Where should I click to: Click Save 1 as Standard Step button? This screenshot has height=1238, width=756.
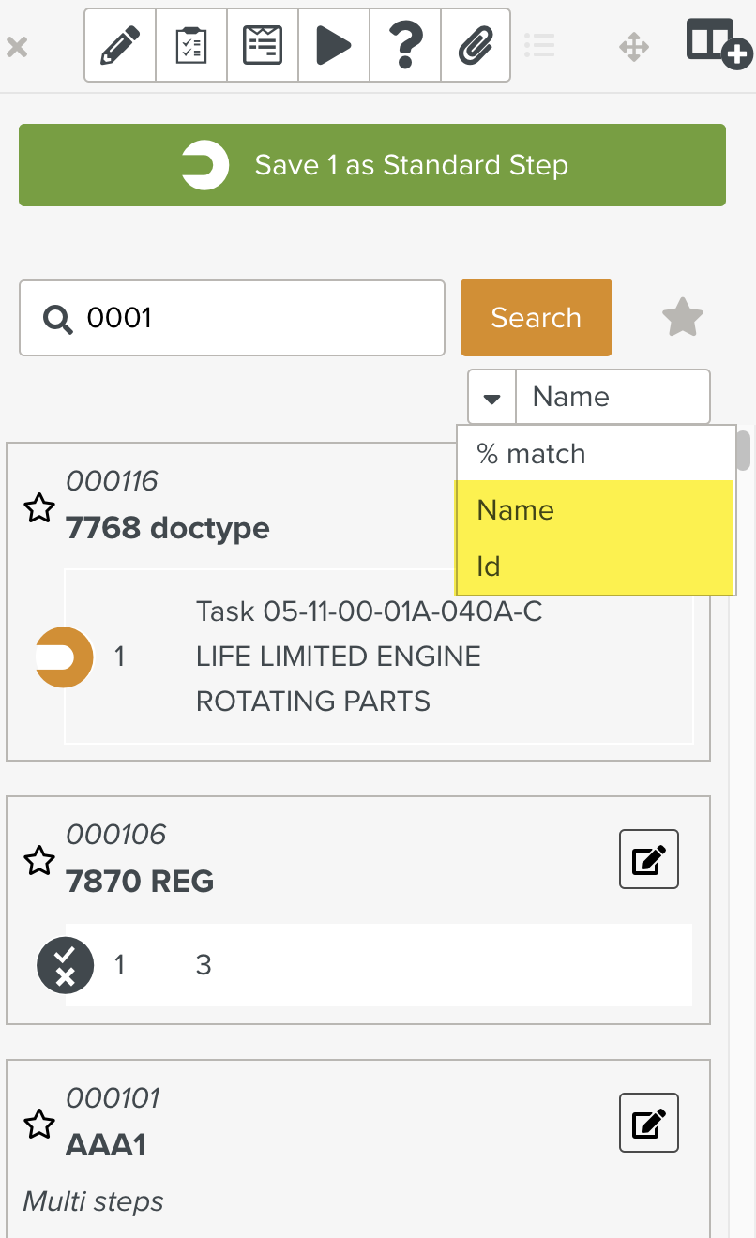[x=372, y=165]
